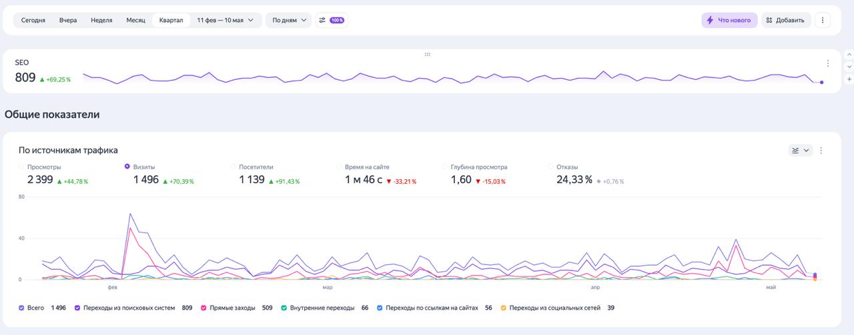Open the chart type dropdown in widget
The image size is (854, 335).
[801, 151]
